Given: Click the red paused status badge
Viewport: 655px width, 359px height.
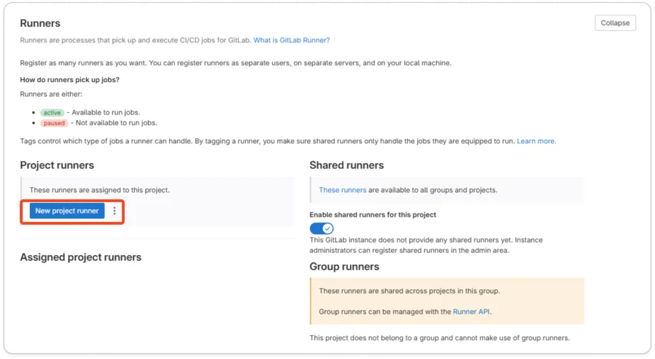Looking at the screenshot, I should click(x=54, y=123).
